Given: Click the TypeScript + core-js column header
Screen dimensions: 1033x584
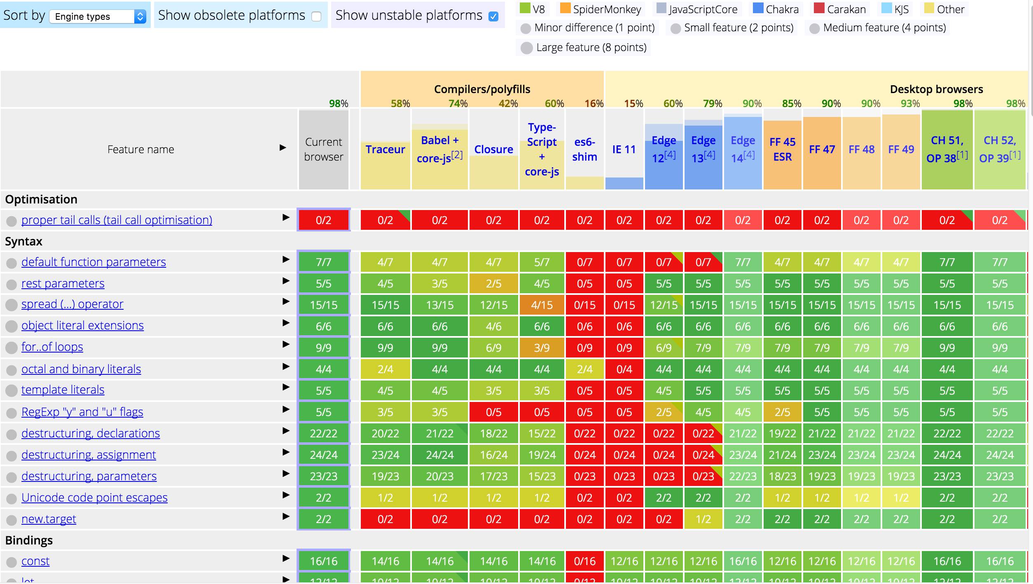Looking at the screenshot, I should coord(542,149).
